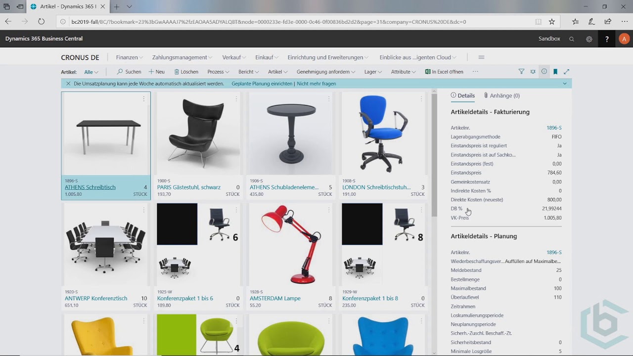Open the settings gear in header
Viewport: 633px width, 356px height.
(589, 39)
